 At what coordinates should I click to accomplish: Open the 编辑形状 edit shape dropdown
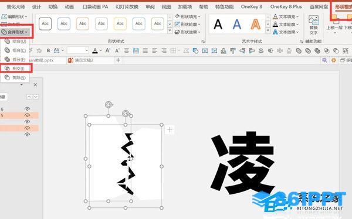[x=14, y=16]
